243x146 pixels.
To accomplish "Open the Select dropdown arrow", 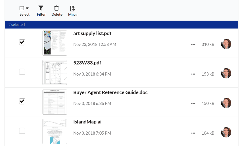I will [x=27, y=8].
